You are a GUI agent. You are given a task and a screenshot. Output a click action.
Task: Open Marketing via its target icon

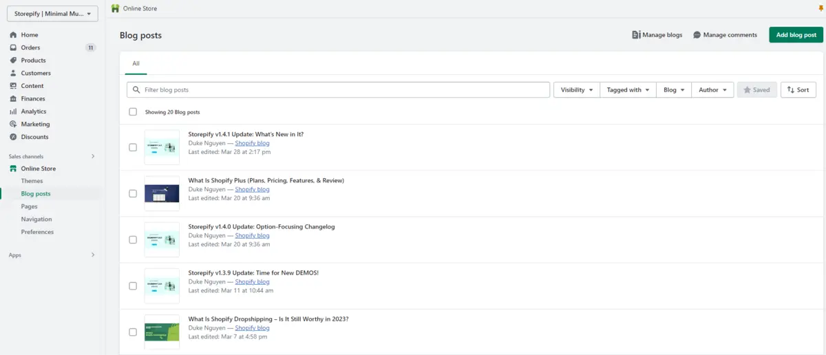coord(13,125)
